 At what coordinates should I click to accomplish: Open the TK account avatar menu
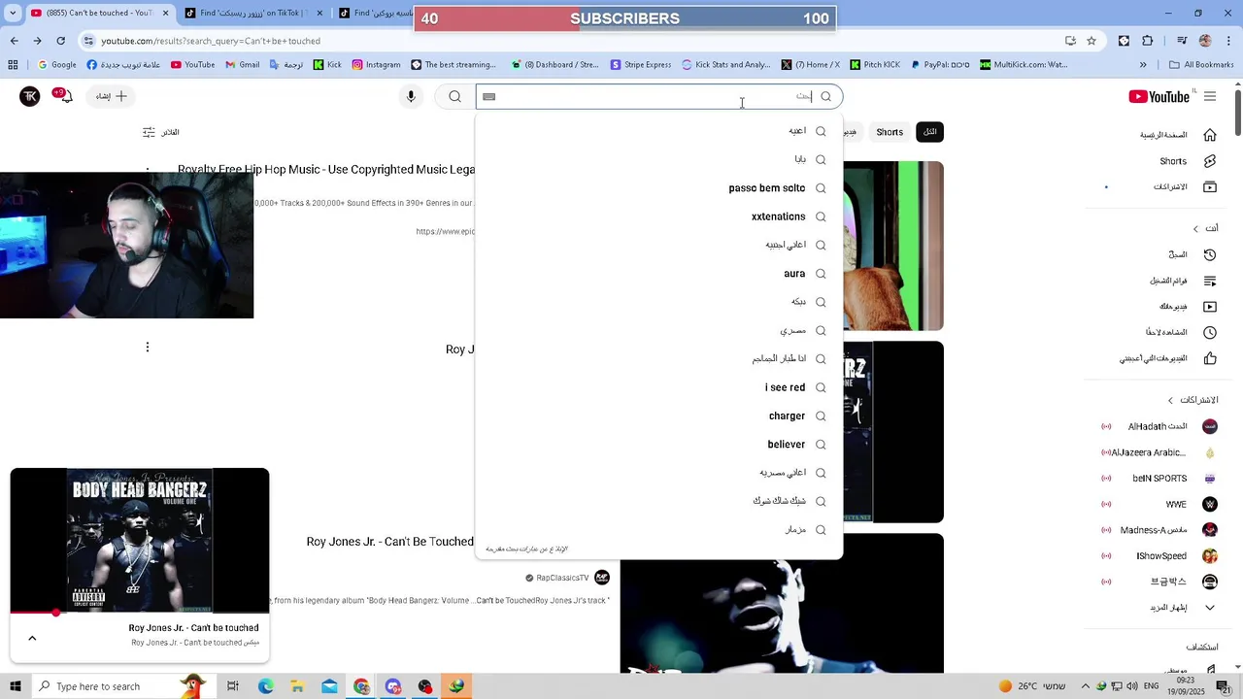click(30, 96)
